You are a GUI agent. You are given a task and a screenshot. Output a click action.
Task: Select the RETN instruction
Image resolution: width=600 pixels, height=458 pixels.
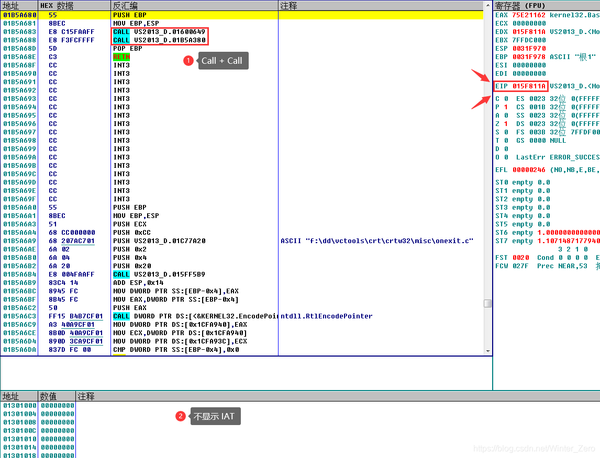pos(121,57)
